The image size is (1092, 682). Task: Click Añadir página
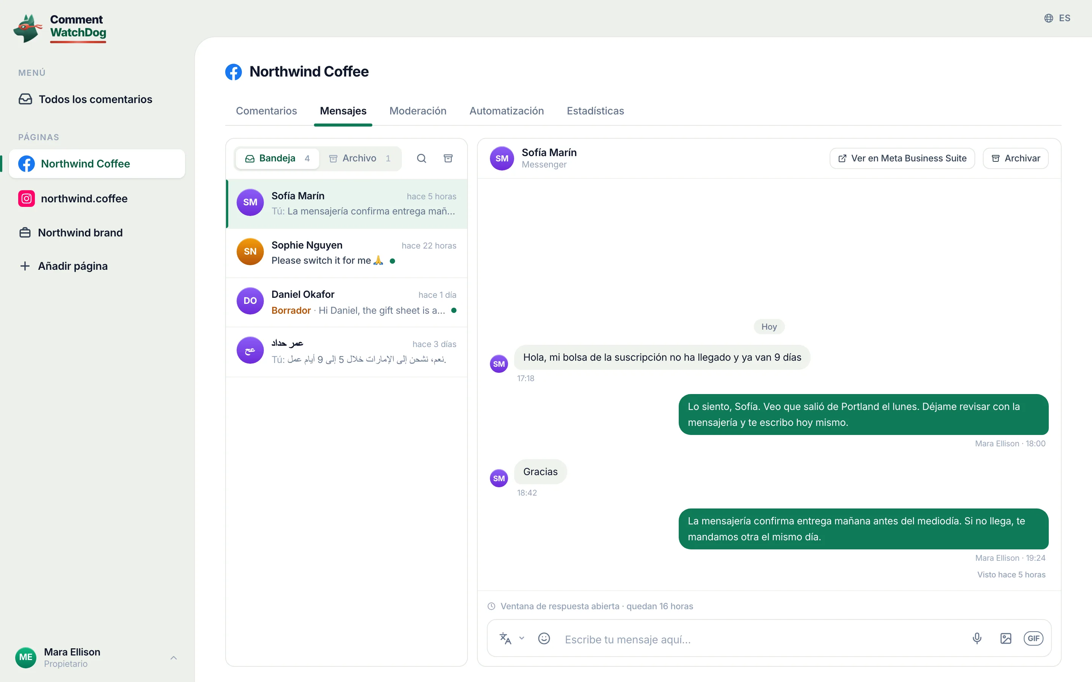pyautogui.click(x=64, y=266)
